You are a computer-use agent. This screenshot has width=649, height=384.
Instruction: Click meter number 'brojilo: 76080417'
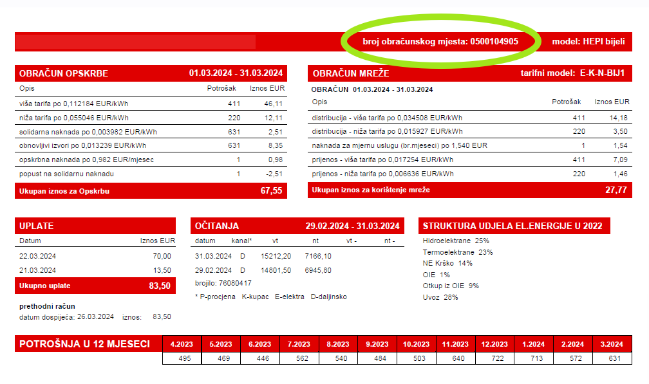coord(223,283)
